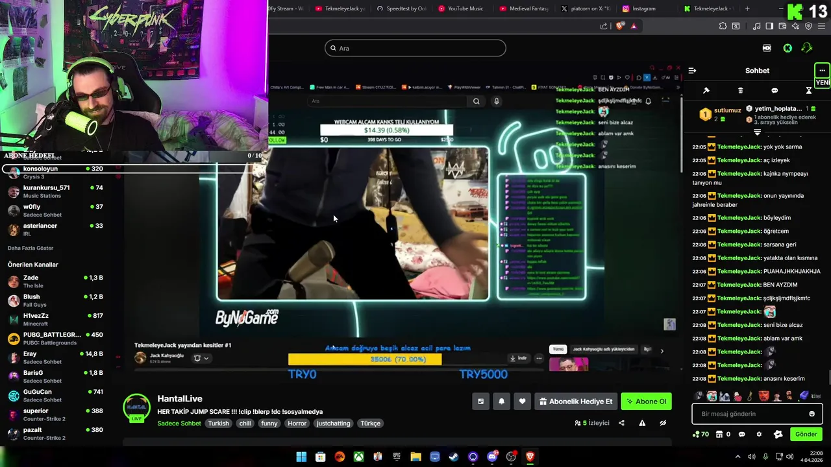The image size is (831, 467).
Task: Click the channel points 70 icon
Action: point(701,435)
